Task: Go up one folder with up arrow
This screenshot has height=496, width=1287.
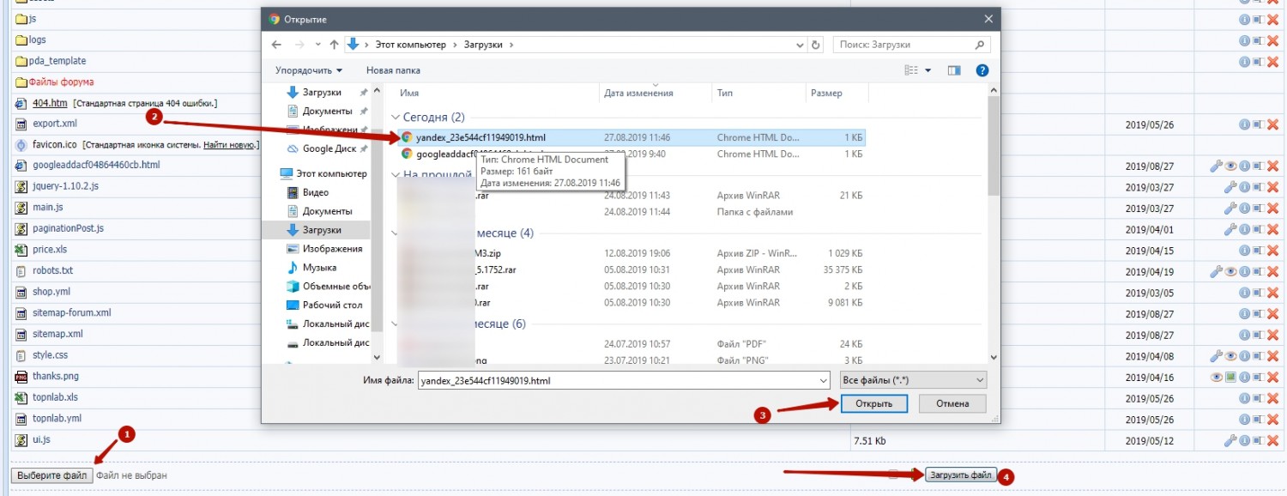Action: click(x=334, y=45)
